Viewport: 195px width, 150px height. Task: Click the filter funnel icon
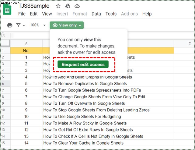point(18,25)
